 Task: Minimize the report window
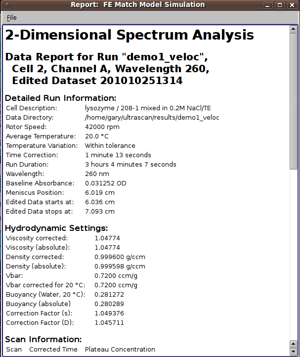tap(268, 5)
